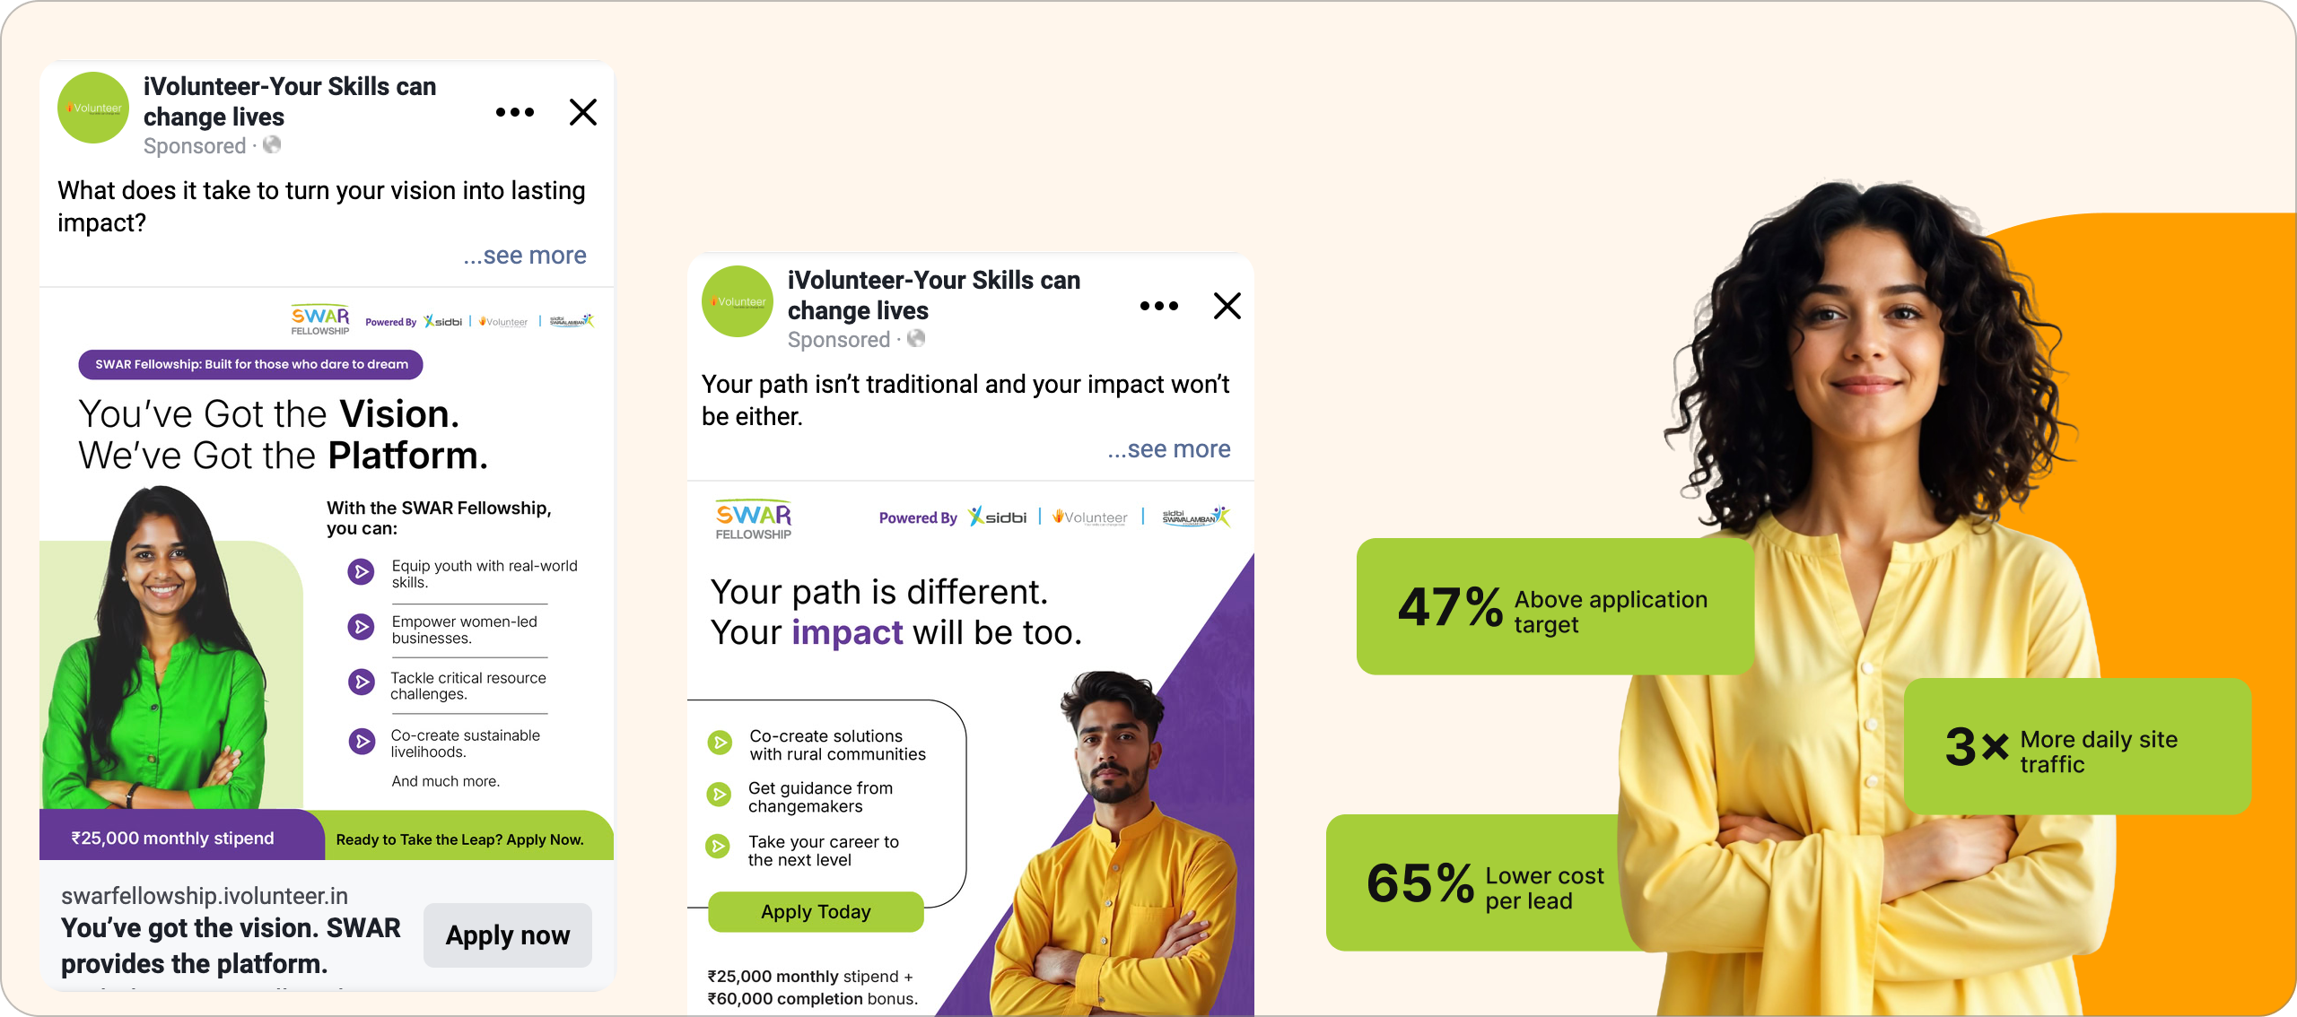Click iVolunteer profile avatar on right ad
Image resolution: width=2297 pixels, height=1017 pixels.
tap(738, 301)
